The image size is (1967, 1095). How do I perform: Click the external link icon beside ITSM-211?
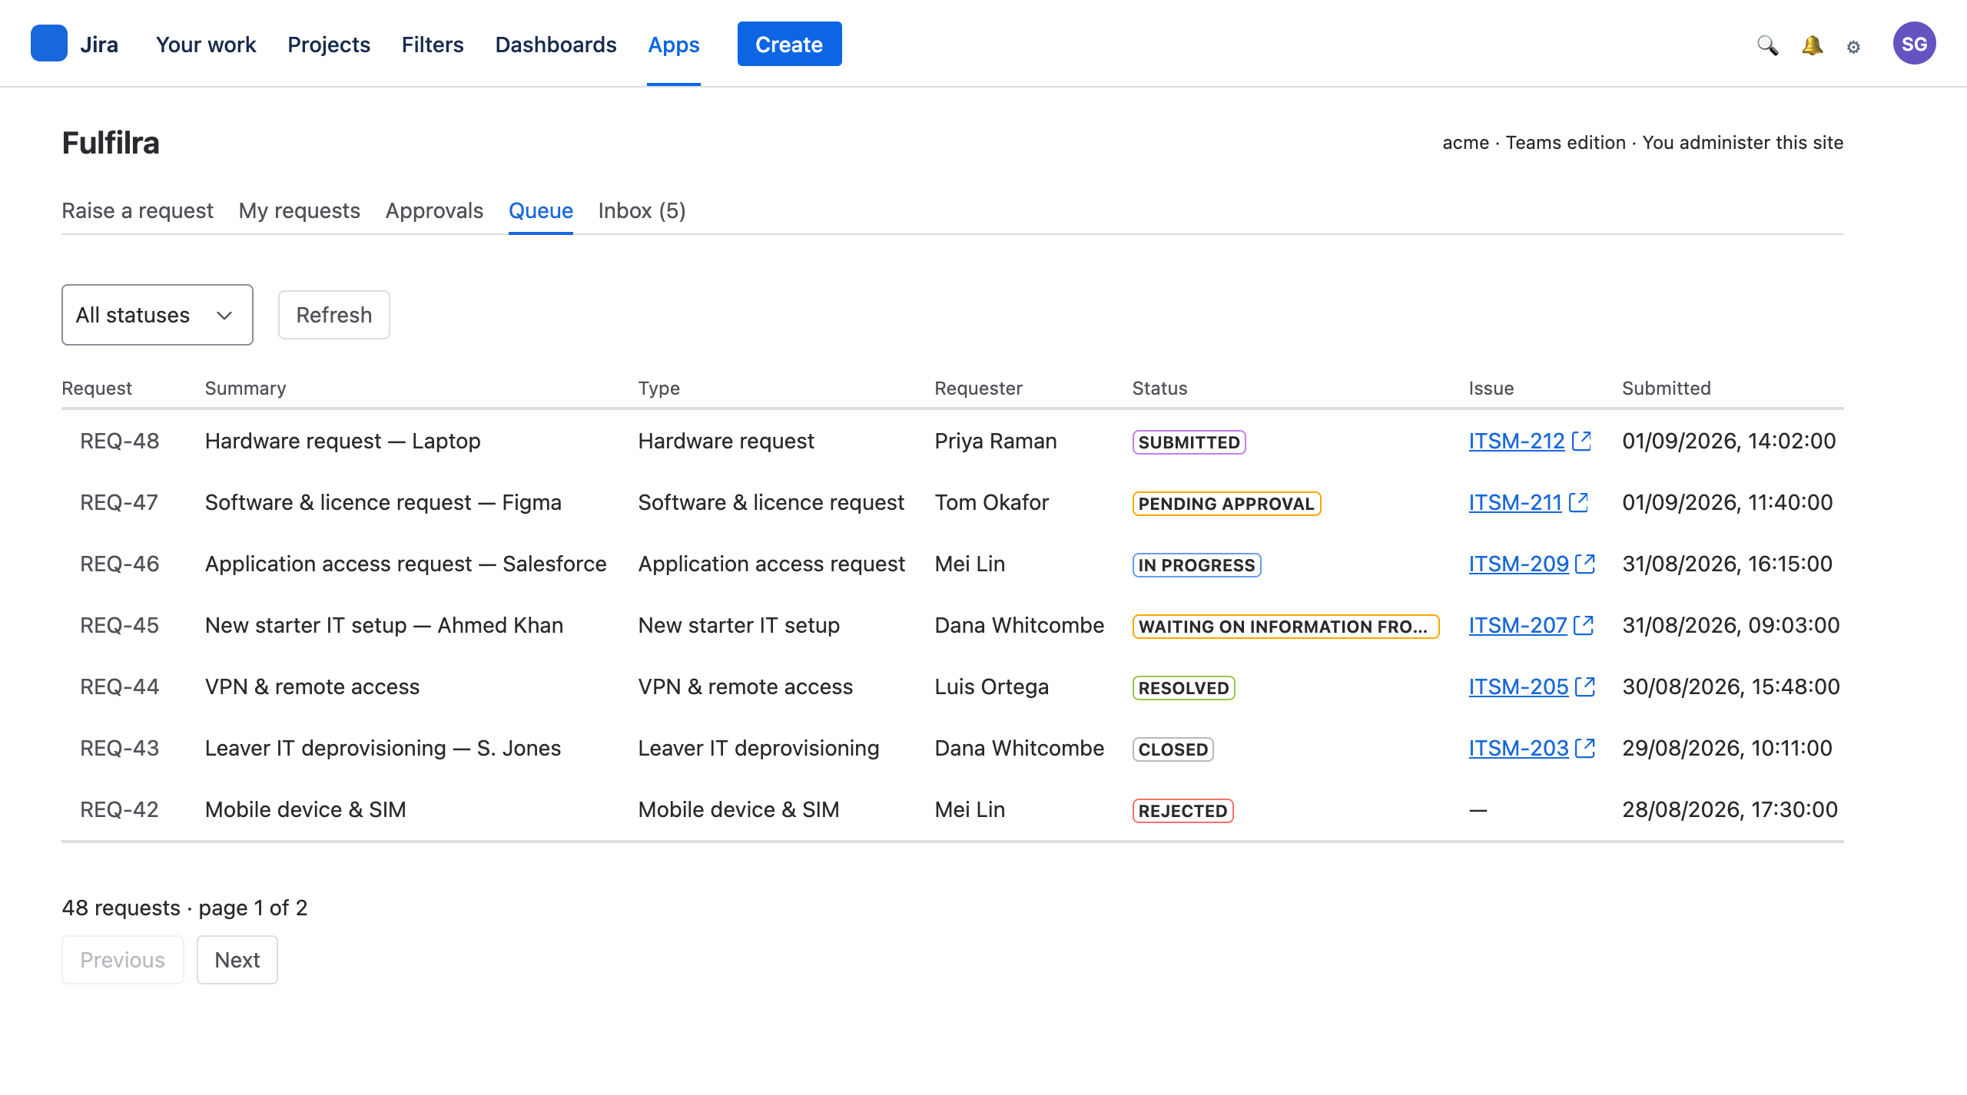tap(1578, 502)
